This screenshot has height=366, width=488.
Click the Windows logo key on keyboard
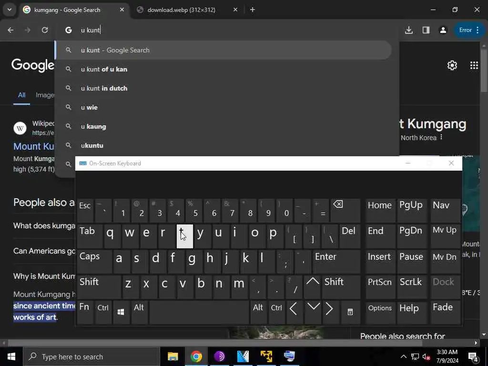[x=121, y=312]
